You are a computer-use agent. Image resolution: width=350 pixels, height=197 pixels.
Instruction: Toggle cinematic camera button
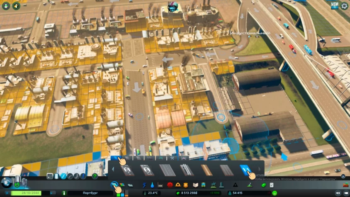(x=346, y=193)
